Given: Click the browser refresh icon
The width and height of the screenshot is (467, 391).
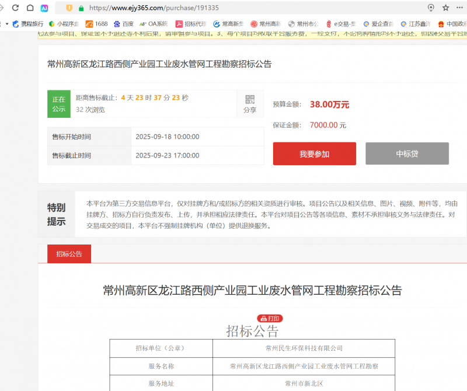Looking at the screenshot, I should coord(15,8).
